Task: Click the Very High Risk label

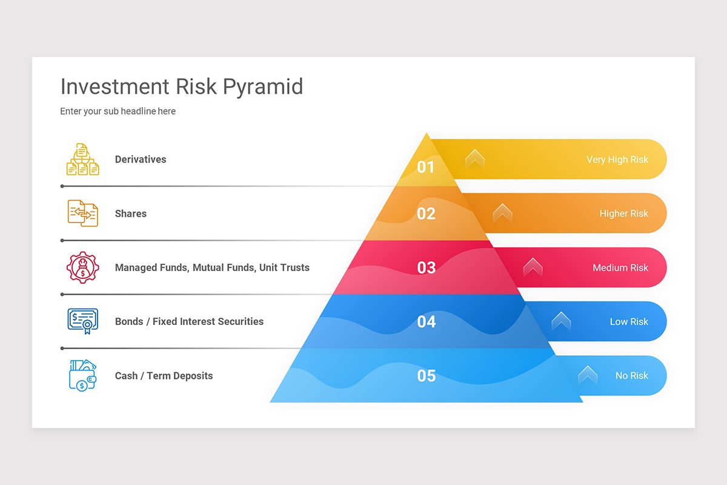Action: point(617,159)
